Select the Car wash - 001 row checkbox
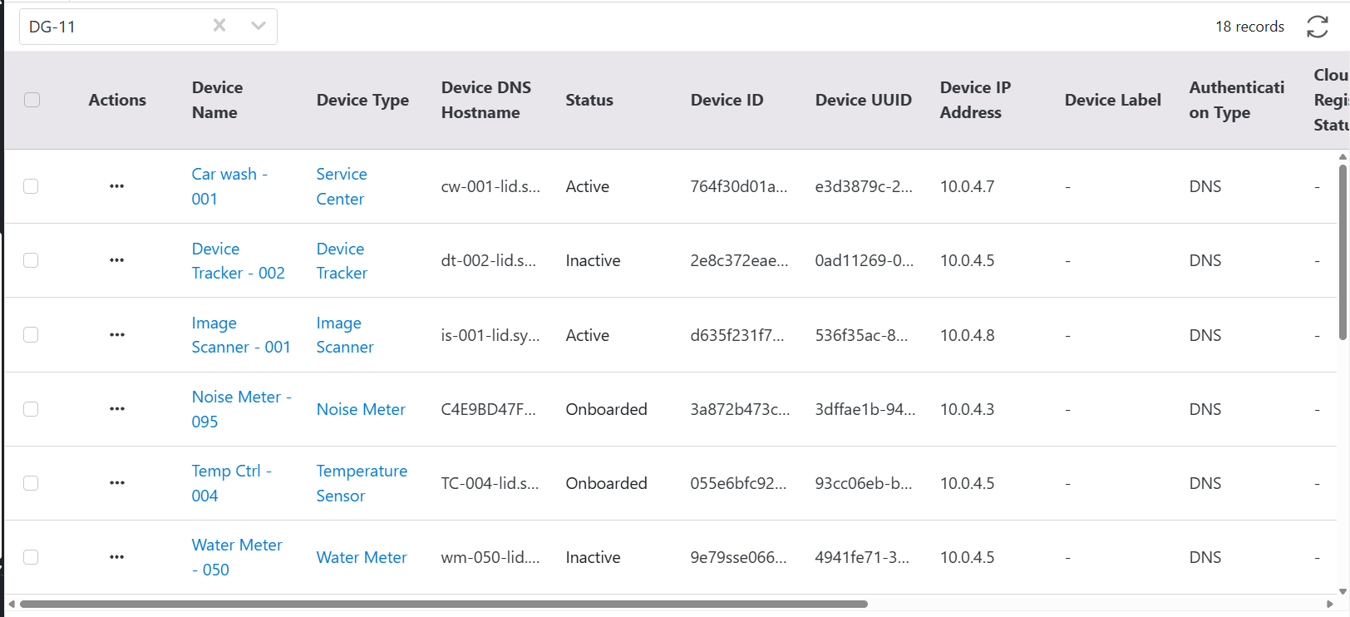Viewport: 1350px width, 617px height. 32,186
